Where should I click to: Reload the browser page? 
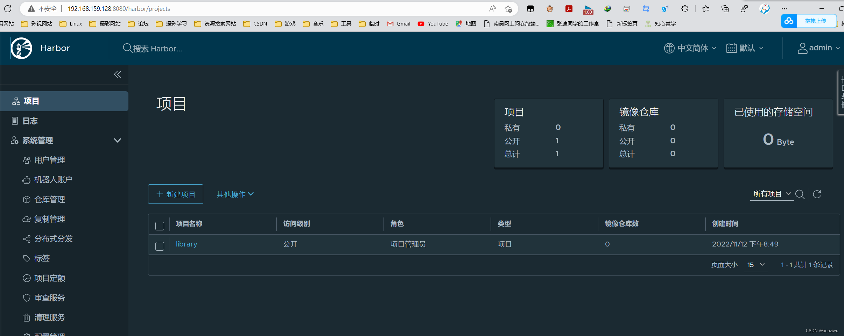tap(8, 9)
